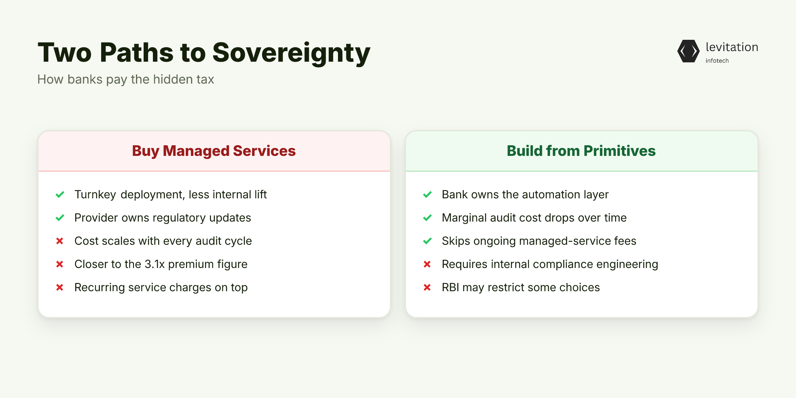Image resolution: width=796 pixels, height=398 pixels.
Task: Click green checkmark beside Skips ongoing managed-service fees
Action: (x=427, y=241)
